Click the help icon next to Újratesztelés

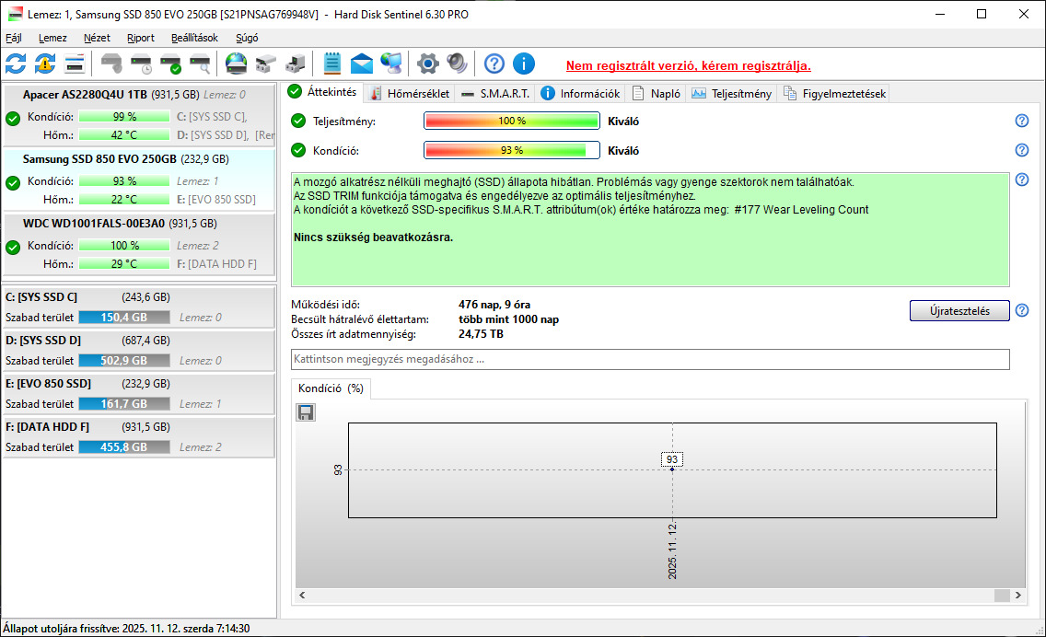click(1021, 310)
